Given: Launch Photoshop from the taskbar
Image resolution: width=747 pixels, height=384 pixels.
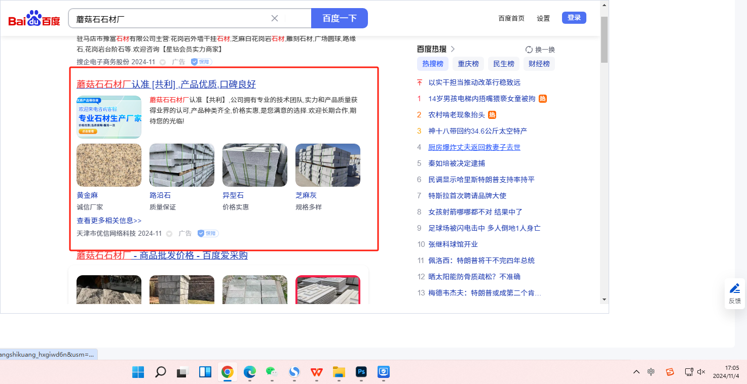Looking at the screenshot, I should coord(361,372).
